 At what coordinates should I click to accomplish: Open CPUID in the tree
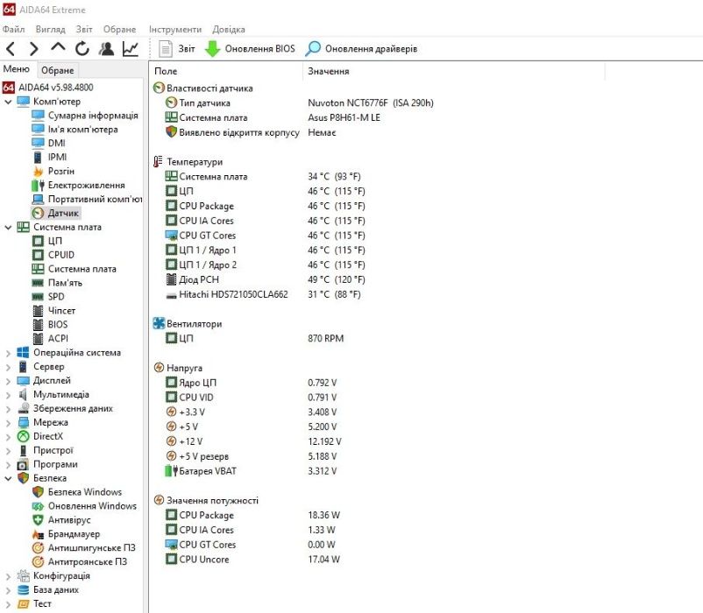pos(53,255)
